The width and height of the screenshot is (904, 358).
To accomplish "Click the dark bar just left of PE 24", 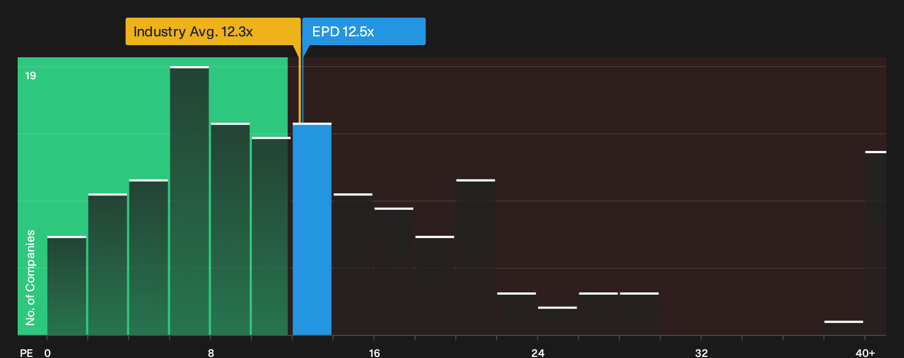I will pyautogui.click(x=516, y=314).
